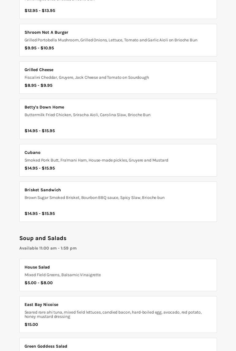Image resolution: width=236 pixels, height=351 pixels.
Task: Select the Grilled Cheese menu item
Action: tap(39, 70)
